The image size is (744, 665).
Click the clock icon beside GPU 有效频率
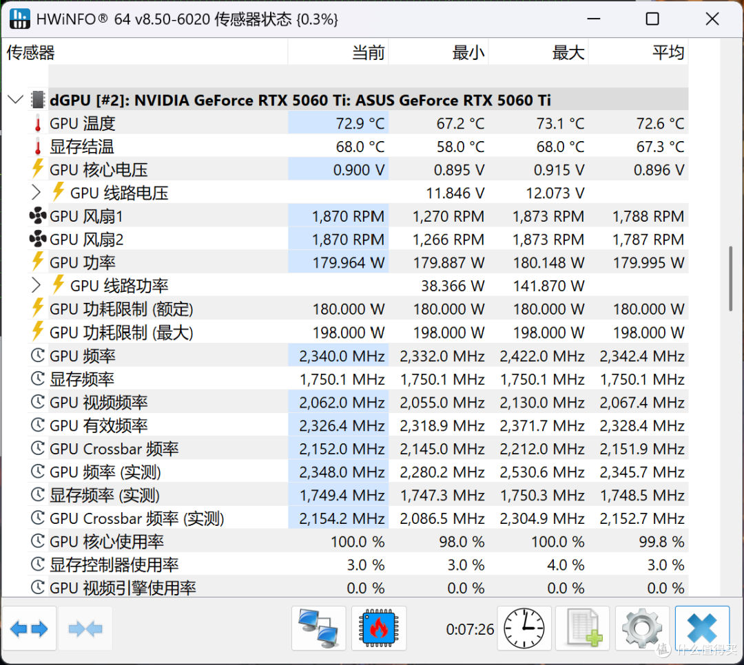38,425
